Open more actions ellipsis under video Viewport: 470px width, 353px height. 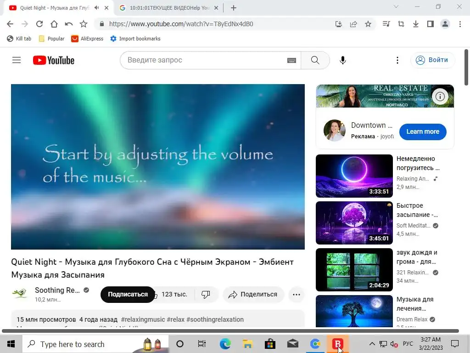pos(297,295)
